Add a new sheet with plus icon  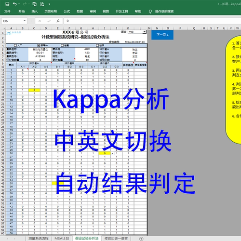click(x=141, y=239)
